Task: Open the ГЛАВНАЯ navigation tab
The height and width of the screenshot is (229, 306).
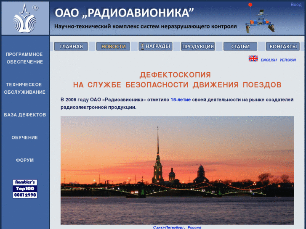Action: point(71,46)
